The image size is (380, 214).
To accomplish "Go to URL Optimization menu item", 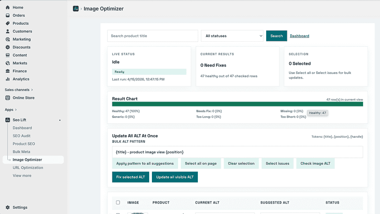I will click(28, 168).
